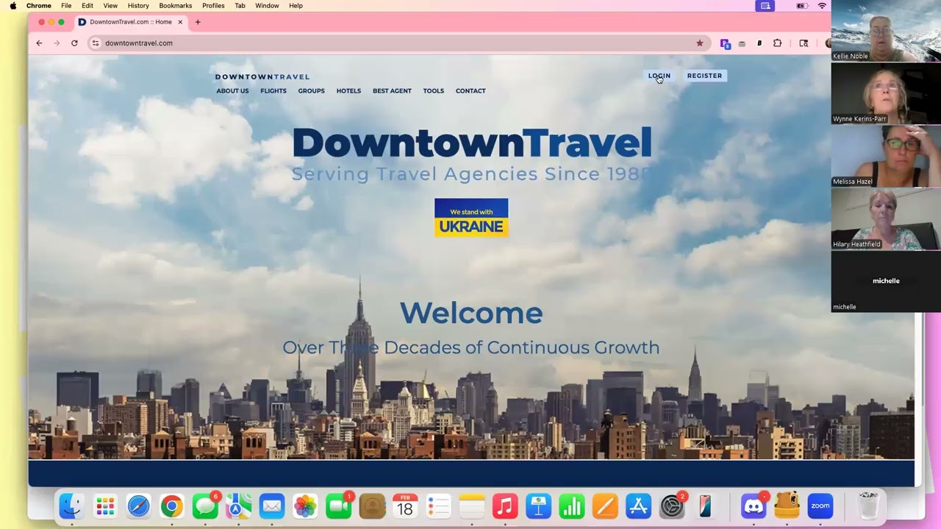This screenshot has width=941, height=529.
Task: Click the battery status icon
Action: click(802, 5)
